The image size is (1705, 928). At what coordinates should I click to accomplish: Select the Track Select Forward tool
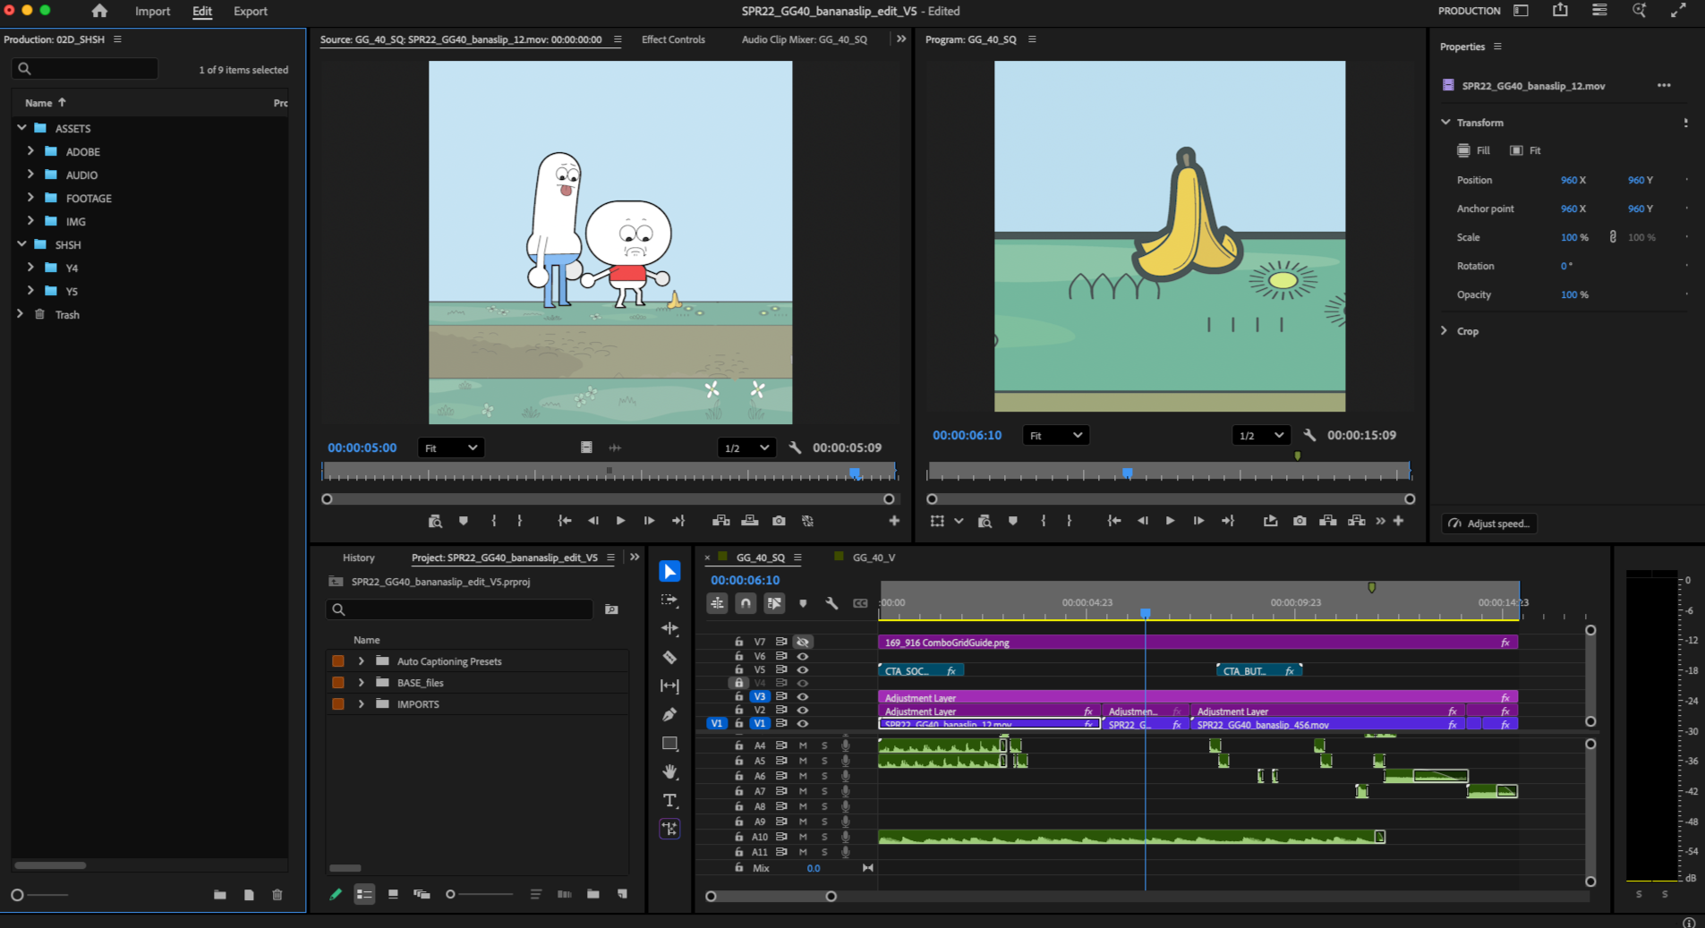coord(669,600)
